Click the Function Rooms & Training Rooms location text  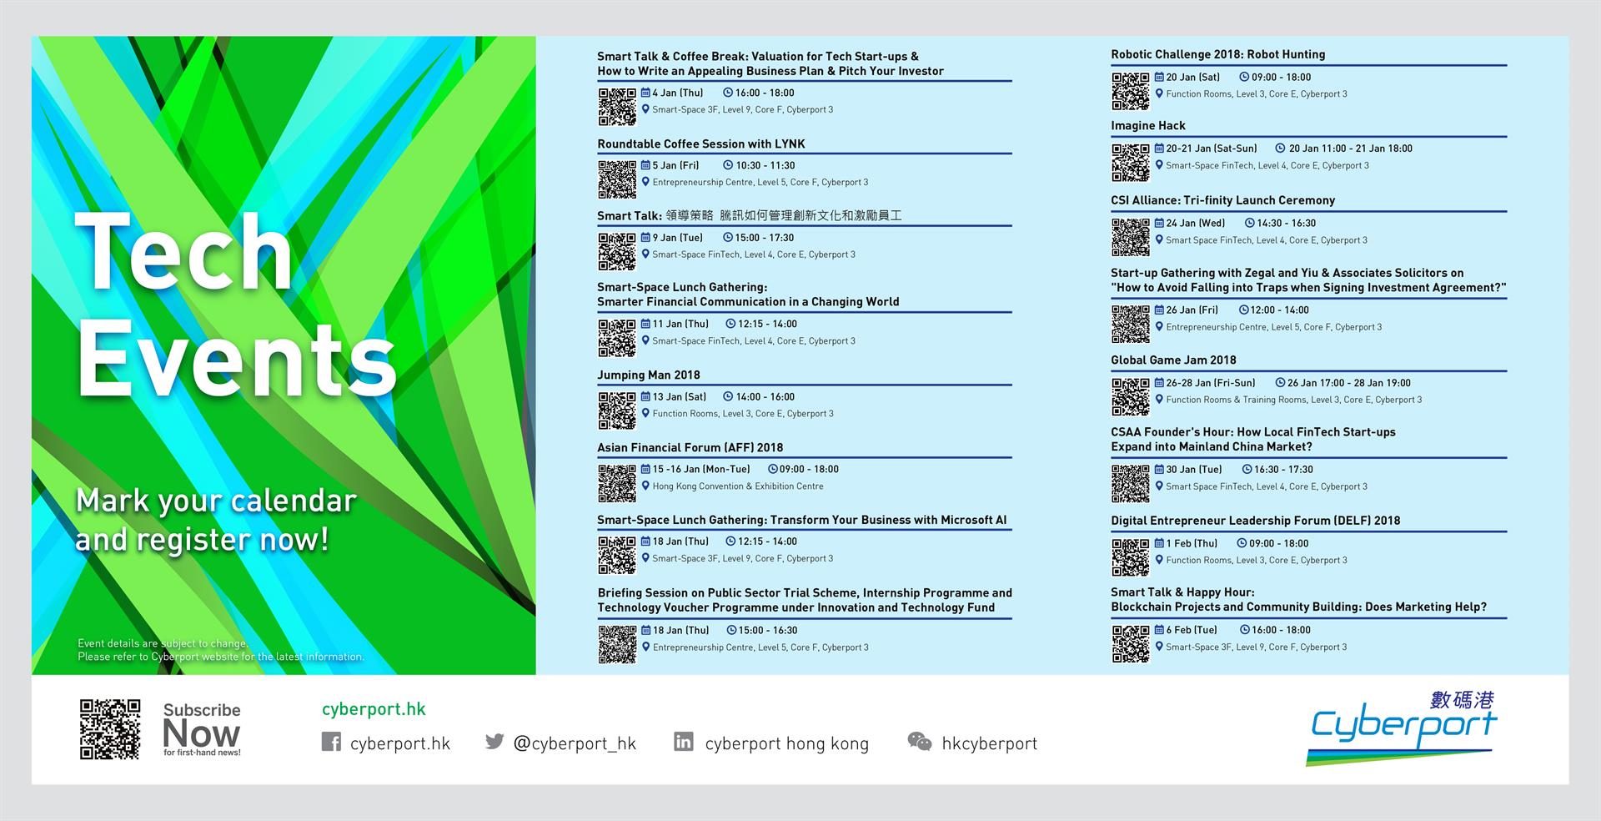1294,400
